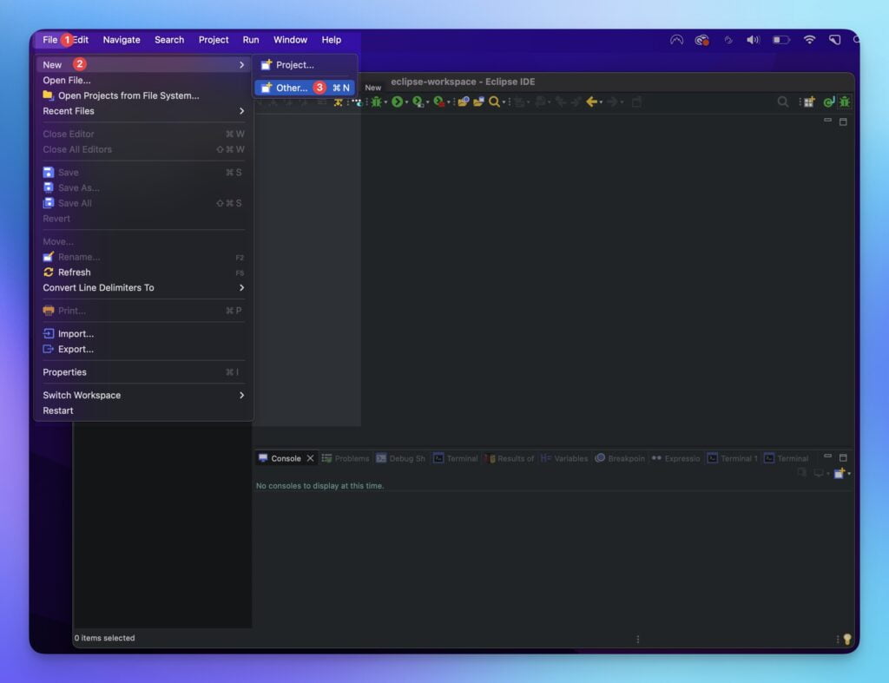
Task: Click the light bulb tip icon in status bar
Action: [x=847, y=639]
